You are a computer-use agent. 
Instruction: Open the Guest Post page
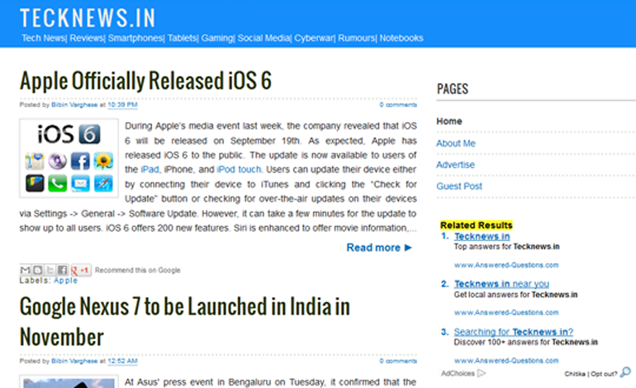(x=459, y=186)
